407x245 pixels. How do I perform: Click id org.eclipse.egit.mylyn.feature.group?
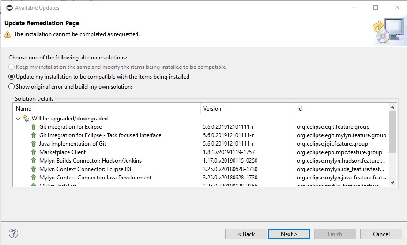click(341, 135)
